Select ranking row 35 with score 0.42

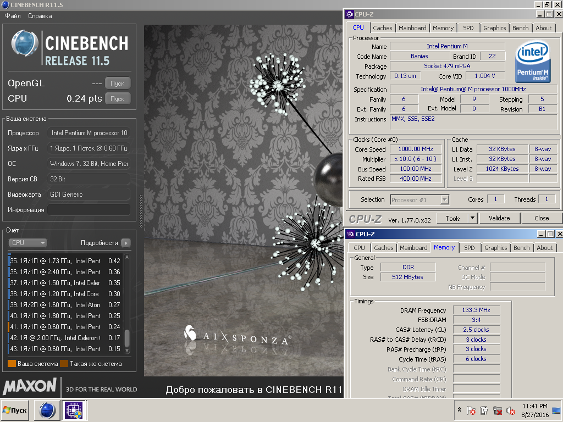pyautogui.click(x=65, y=261)
